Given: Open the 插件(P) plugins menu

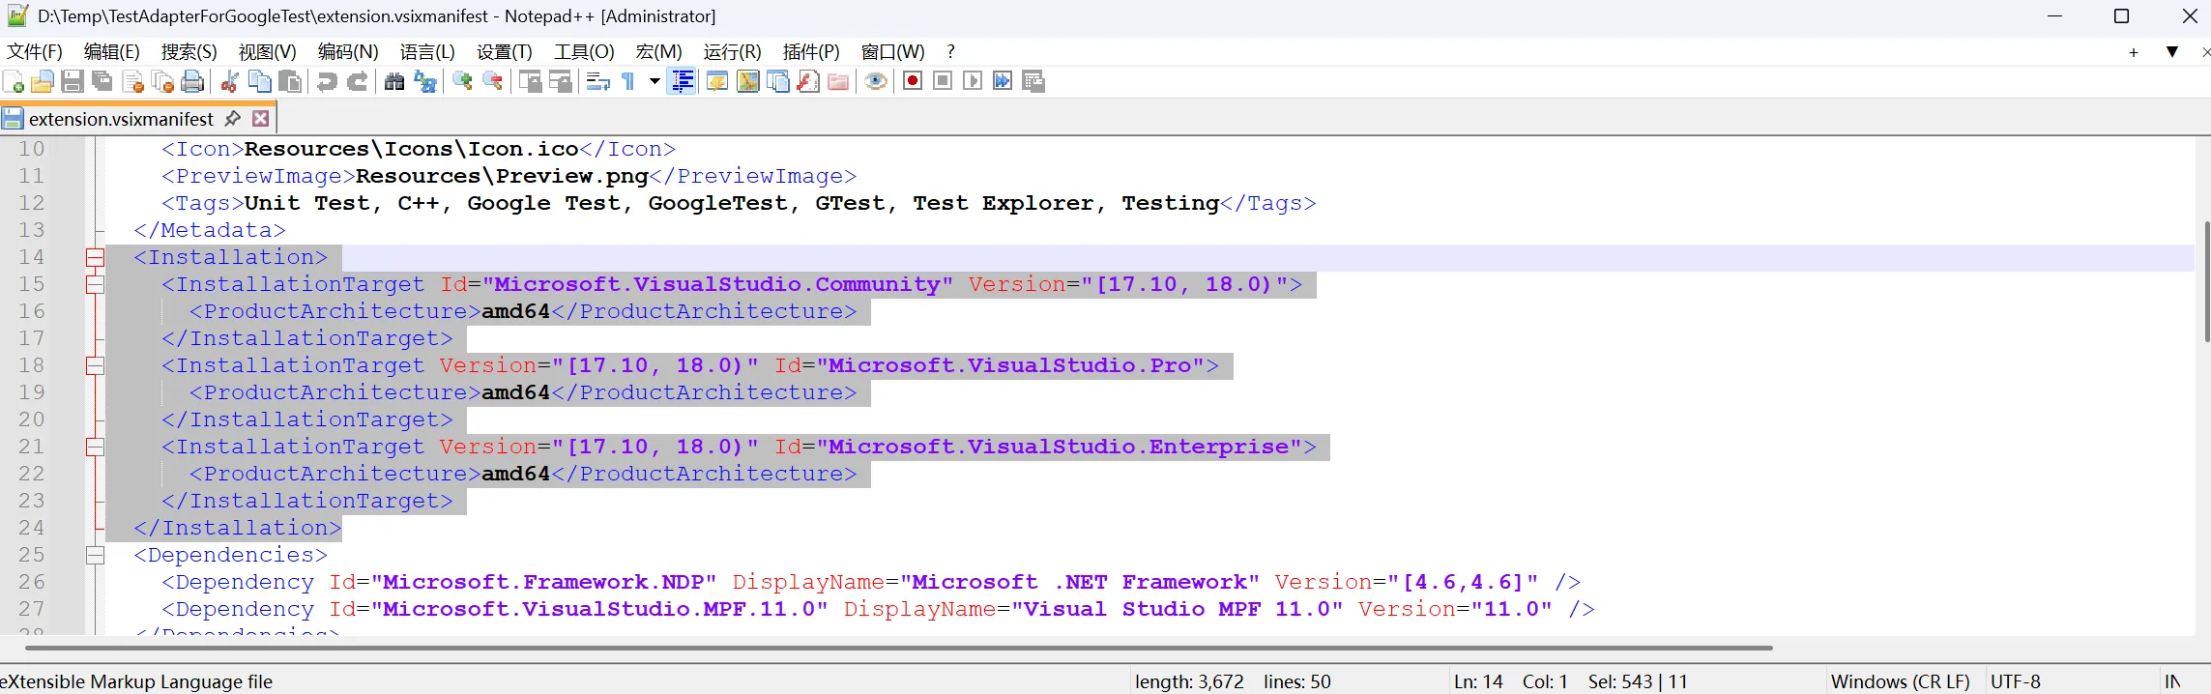Looking at the screenshot, I should [x=810, y=52].
